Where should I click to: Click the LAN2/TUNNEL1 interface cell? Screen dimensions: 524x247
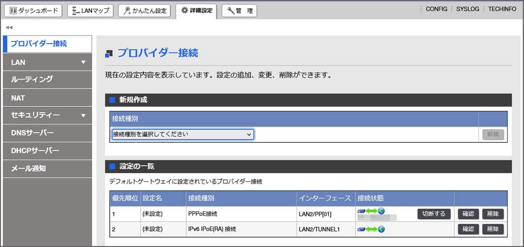click(x=325, y=229)
